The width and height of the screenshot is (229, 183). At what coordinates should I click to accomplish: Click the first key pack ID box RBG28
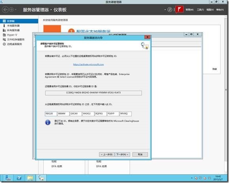pos(51,114)
